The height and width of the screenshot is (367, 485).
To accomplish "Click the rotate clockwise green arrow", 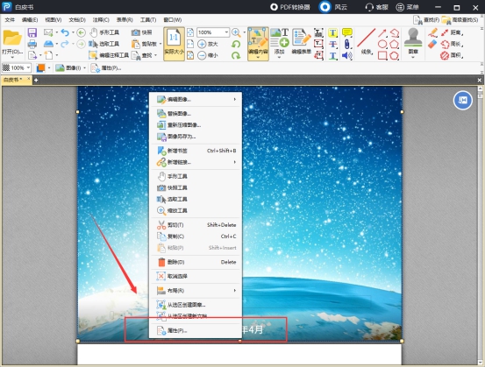I will (x=236, y=55).
